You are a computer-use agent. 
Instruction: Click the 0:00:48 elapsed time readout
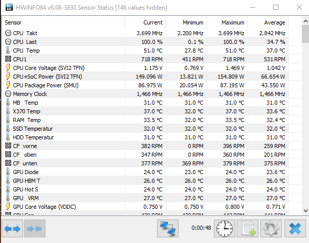[201, 228]
